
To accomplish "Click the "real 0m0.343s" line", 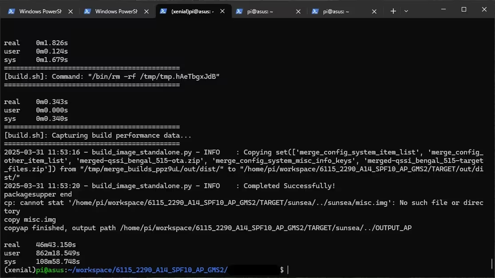I will [x=36, y=102].
